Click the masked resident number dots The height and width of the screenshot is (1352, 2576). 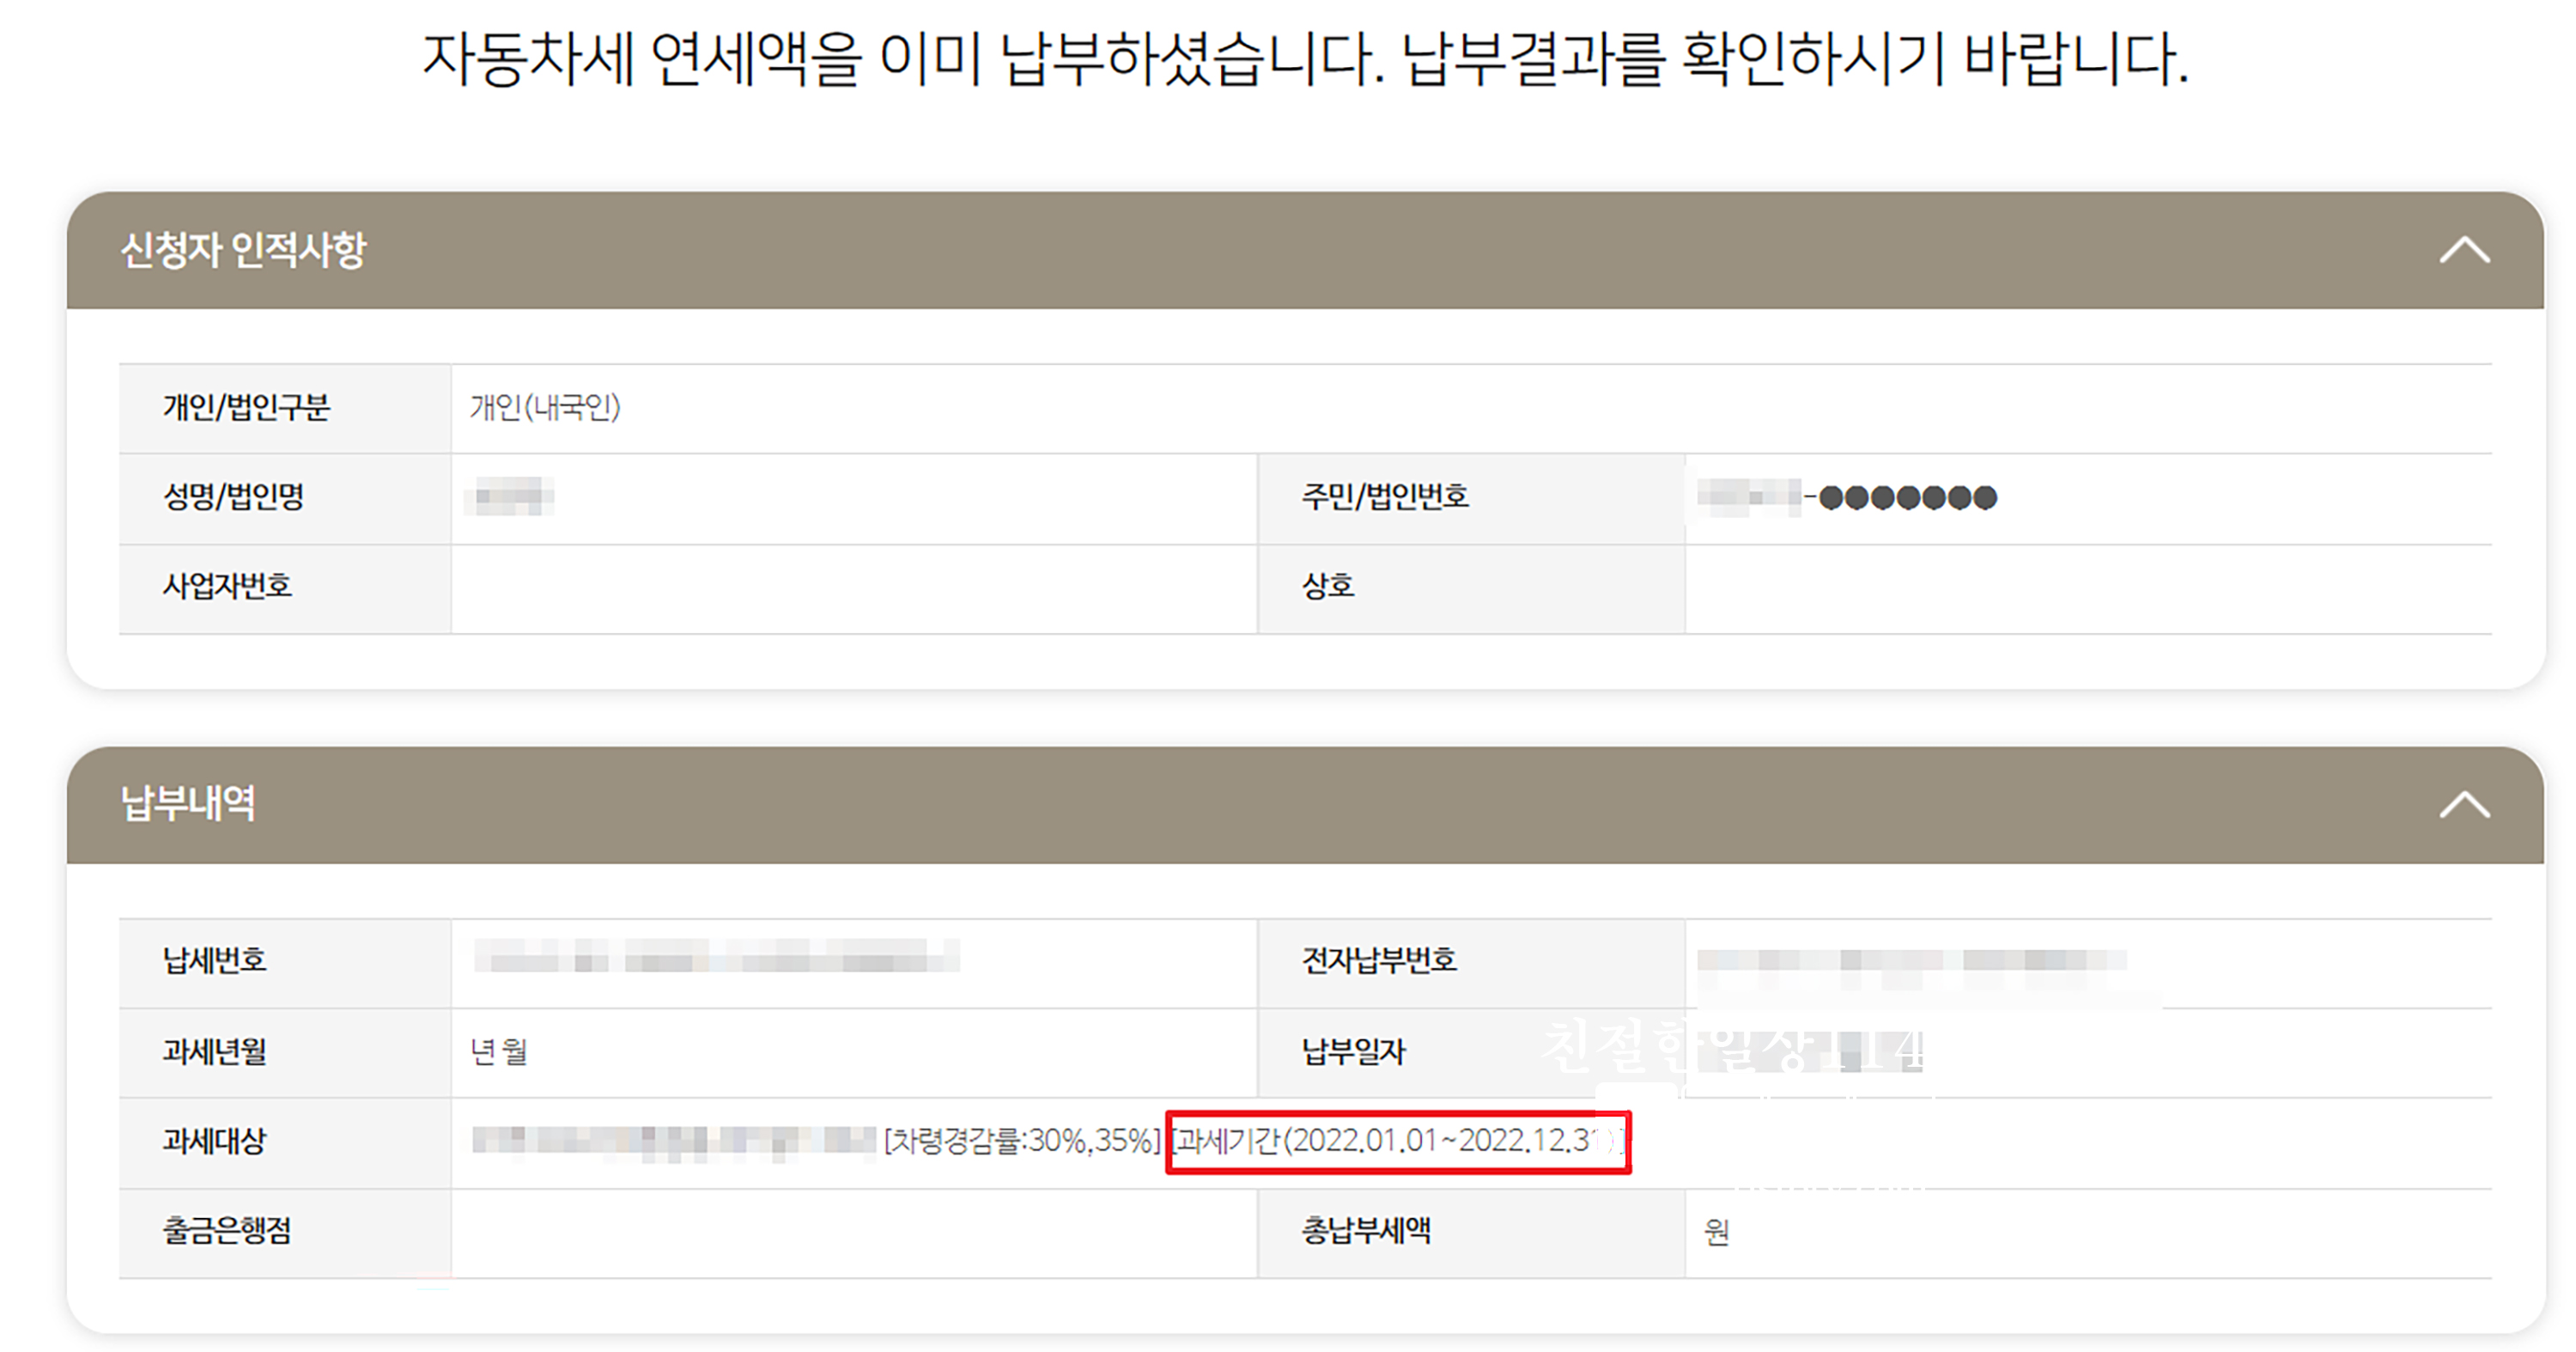coord(1907,497)
